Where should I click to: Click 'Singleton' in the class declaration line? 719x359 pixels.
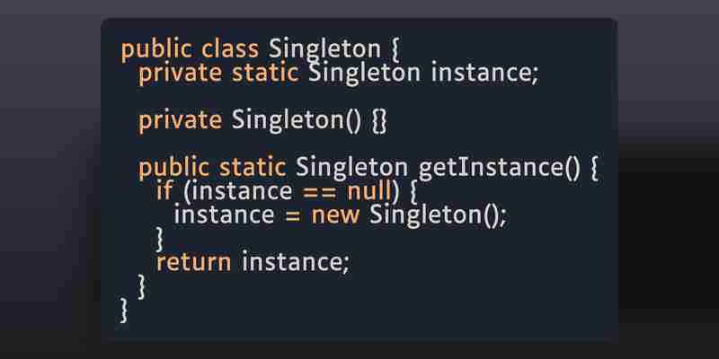(x=324, y=50)
